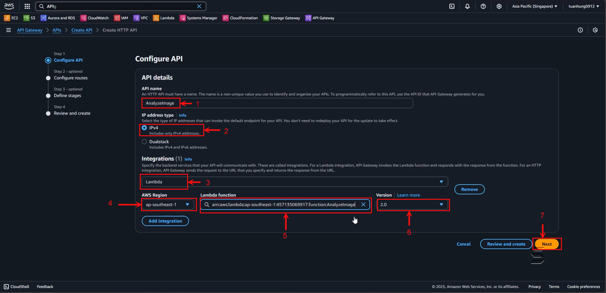The height and width of the screenshot is (293, 606).
Task: Click the Next button
Action: [x=547, y=244]
